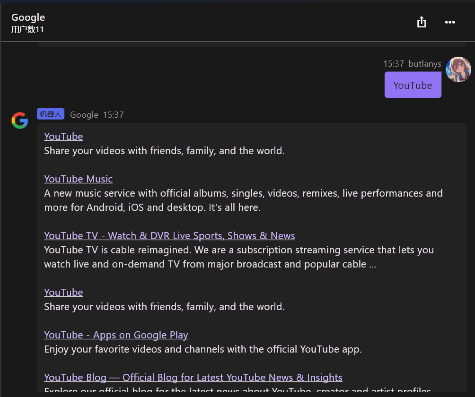Click the share icon in the header
The height and width of the screenshot is (397, 475).
[x=422, y=22]
